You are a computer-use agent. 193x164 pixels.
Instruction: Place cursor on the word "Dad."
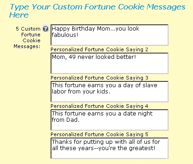click(x=73, y=120)
